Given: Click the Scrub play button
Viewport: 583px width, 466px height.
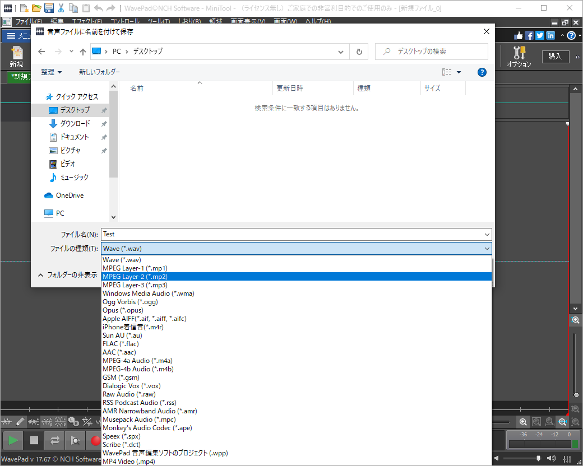Looking at the screenshot, I should (x=75, y=440).
